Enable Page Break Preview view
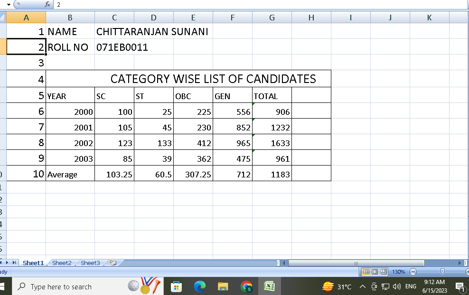The image size is (469, 295). (x=383, y=272)
